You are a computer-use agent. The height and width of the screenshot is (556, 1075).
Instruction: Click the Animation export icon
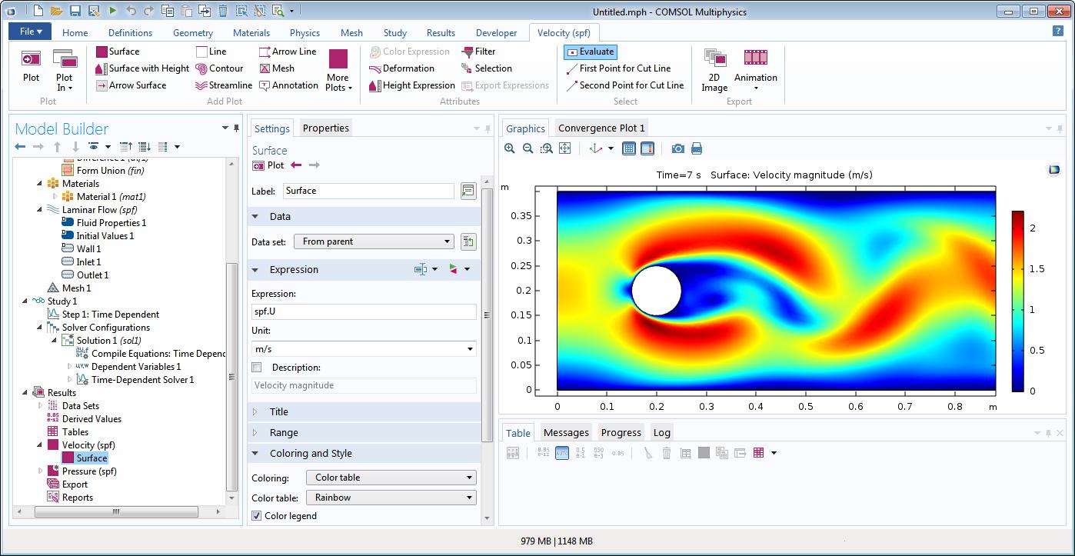(x=755, y=58)
